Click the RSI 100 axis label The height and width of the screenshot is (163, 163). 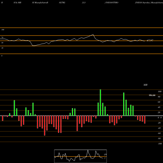coord(3,30)
